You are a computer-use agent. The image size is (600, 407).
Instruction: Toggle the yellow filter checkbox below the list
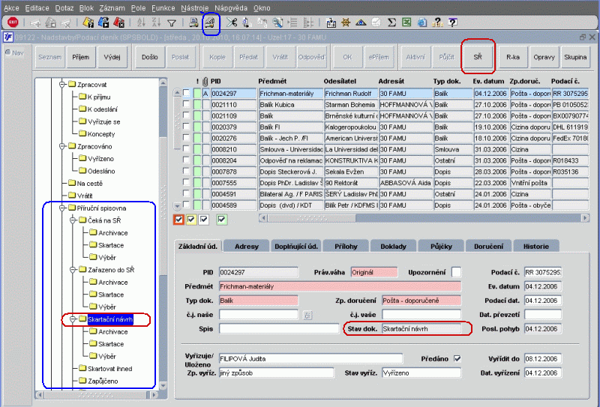point(191,220)
